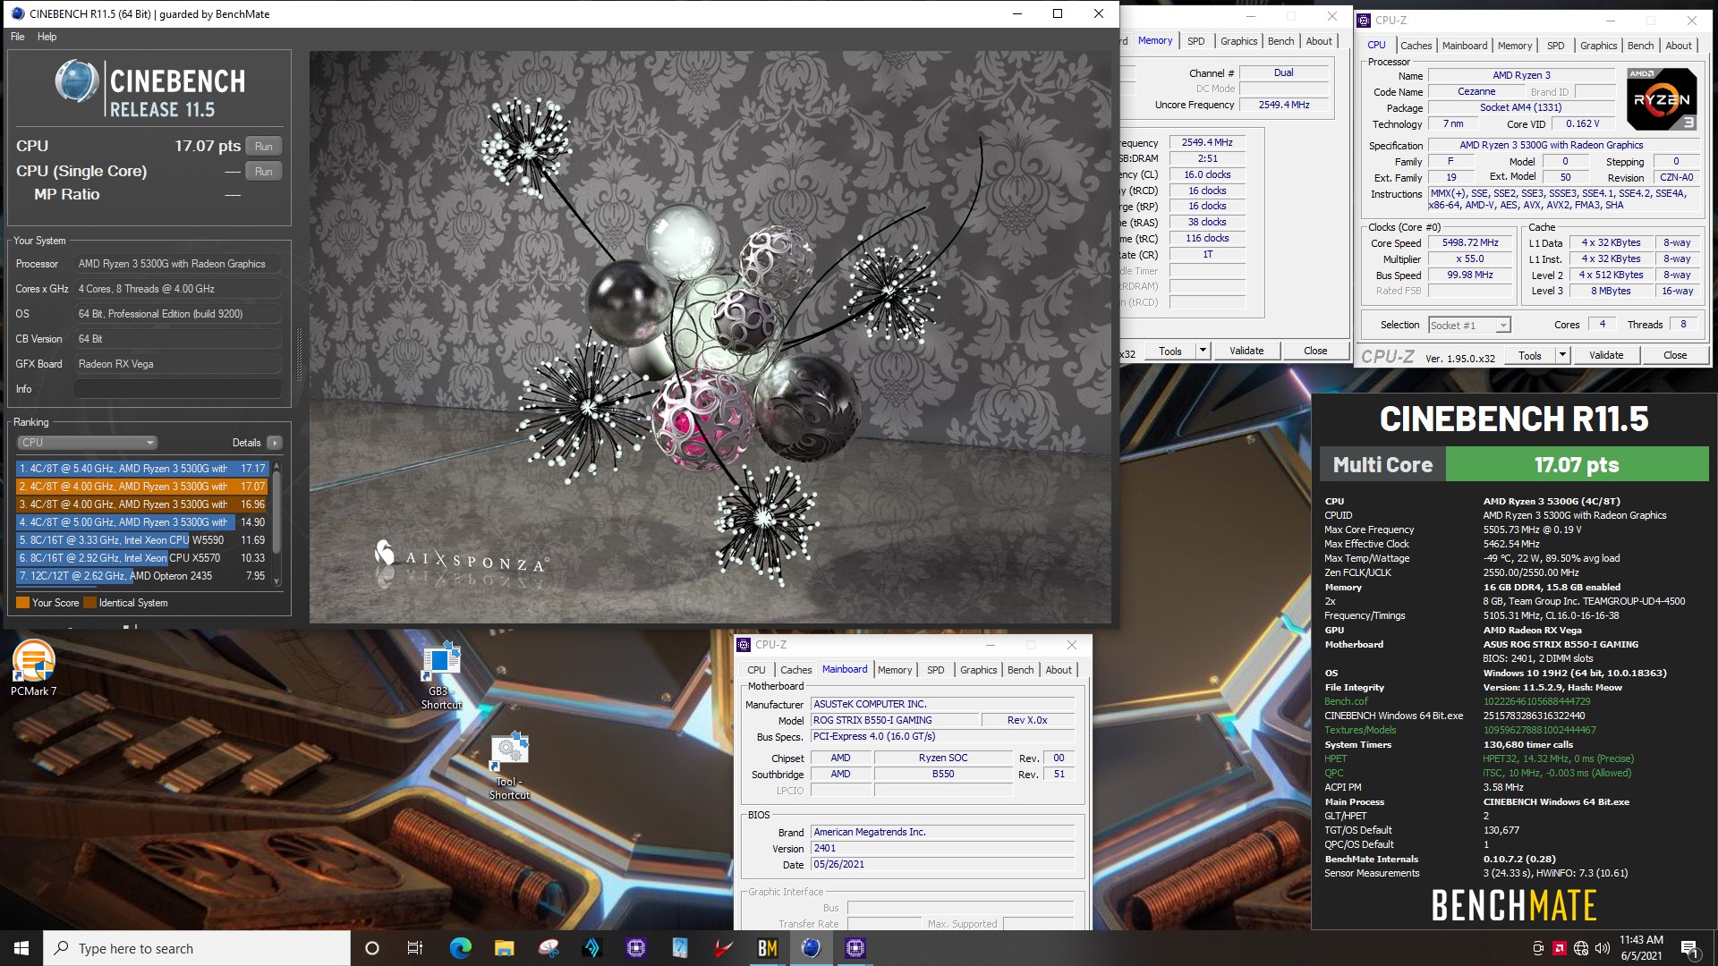The height and width of the screenshot is (966, 1718).
Task: Click the Info input field in Your System
Action: click(x=177, y=389)
